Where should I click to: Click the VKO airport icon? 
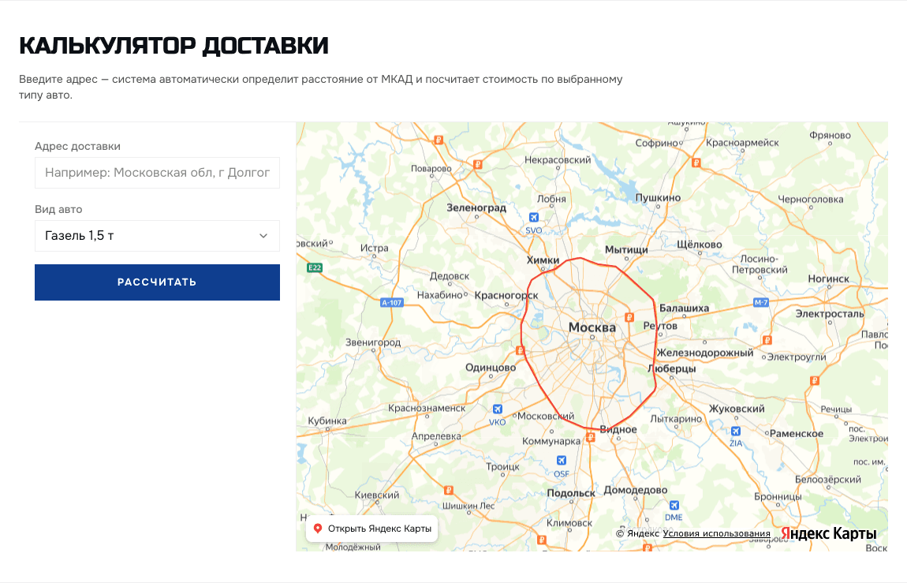point(498,409)
